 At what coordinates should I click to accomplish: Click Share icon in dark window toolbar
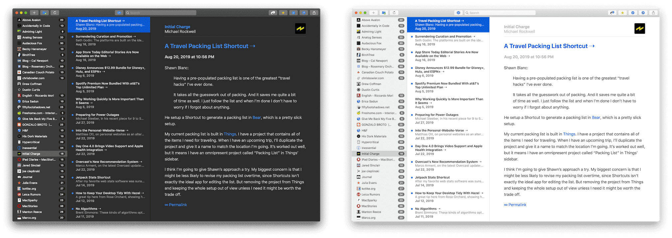tap(314, 13)
